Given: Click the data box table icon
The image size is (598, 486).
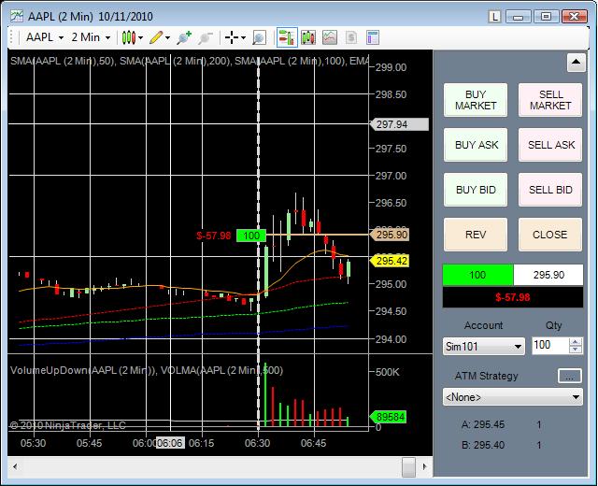Looking at the screenshot, I should click(x=373, y=37).
